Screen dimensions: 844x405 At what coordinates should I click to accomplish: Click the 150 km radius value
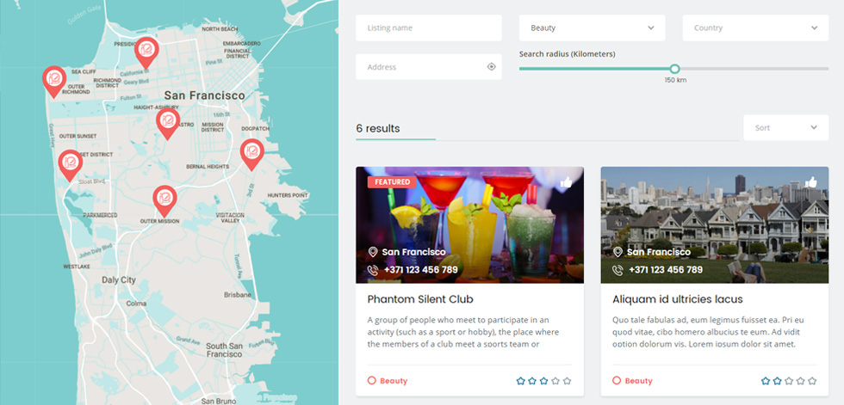click(675, 80)
